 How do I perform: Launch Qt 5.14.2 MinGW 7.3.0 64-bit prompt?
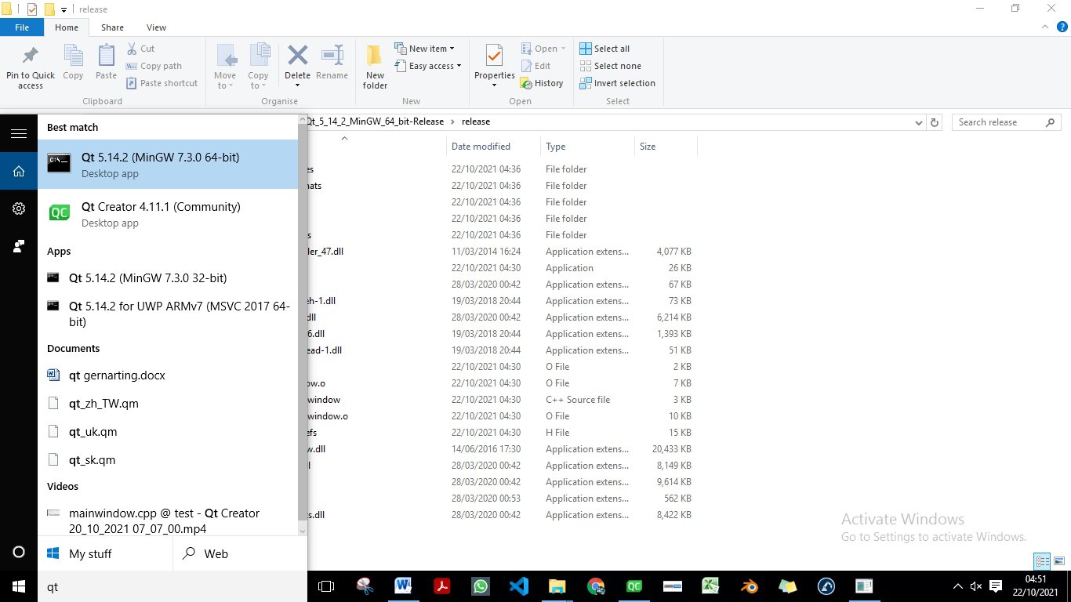pos(161,165)
